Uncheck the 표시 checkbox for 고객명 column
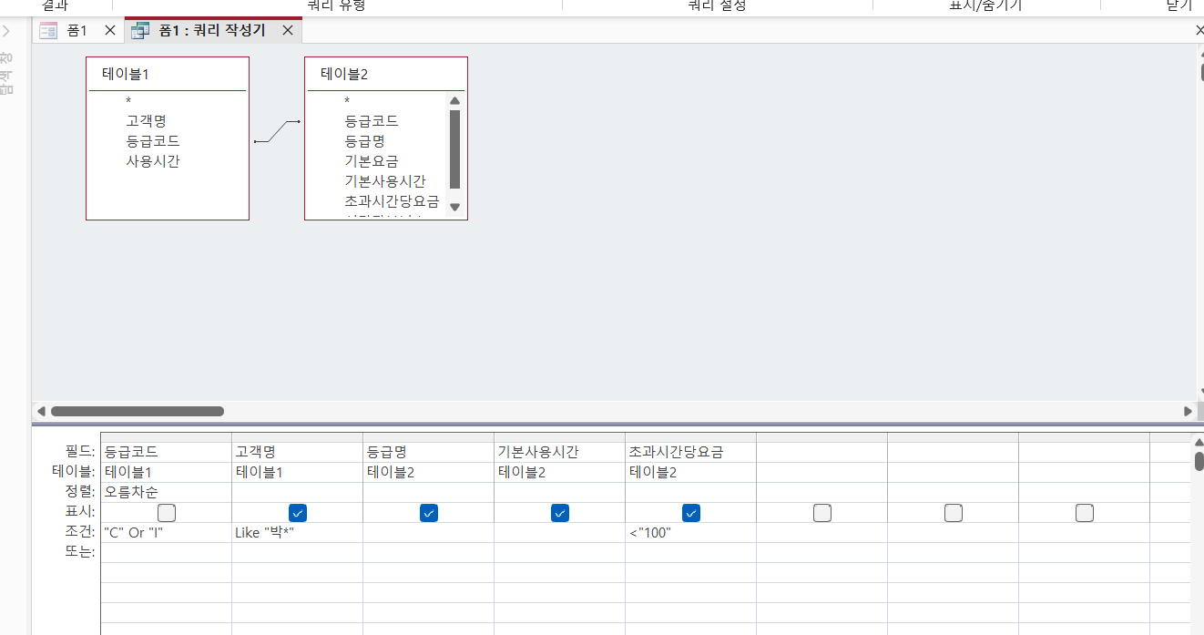This screenshot has width=1204, height=635. [298, 513]
